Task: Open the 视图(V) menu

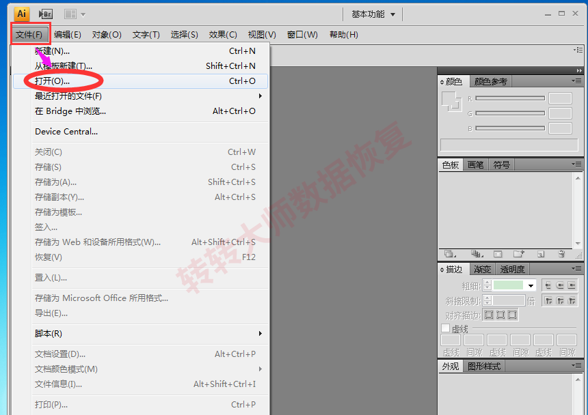Action: click(262, 35)
